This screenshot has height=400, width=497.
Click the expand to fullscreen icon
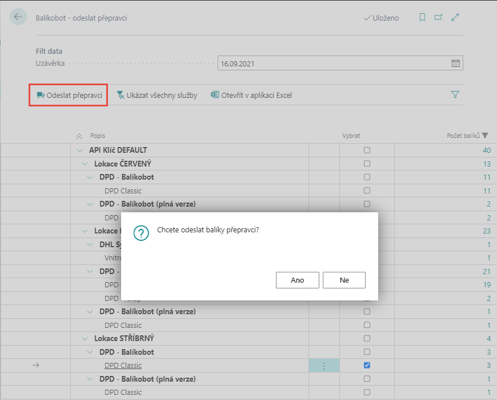coord(455,18)
